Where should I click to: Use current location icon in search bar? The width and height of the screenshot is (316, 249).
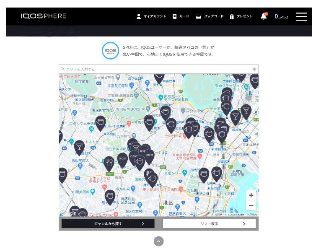point(254,69)
